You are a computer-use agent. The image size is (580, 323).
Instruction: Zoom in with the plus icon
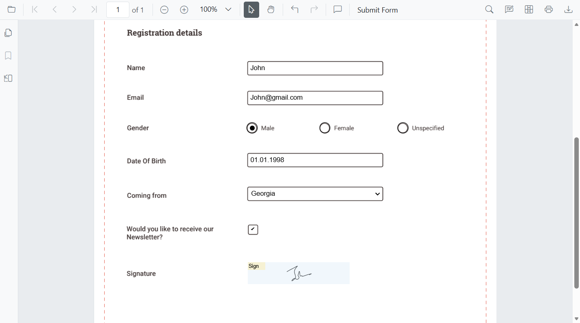pos(184,10)
